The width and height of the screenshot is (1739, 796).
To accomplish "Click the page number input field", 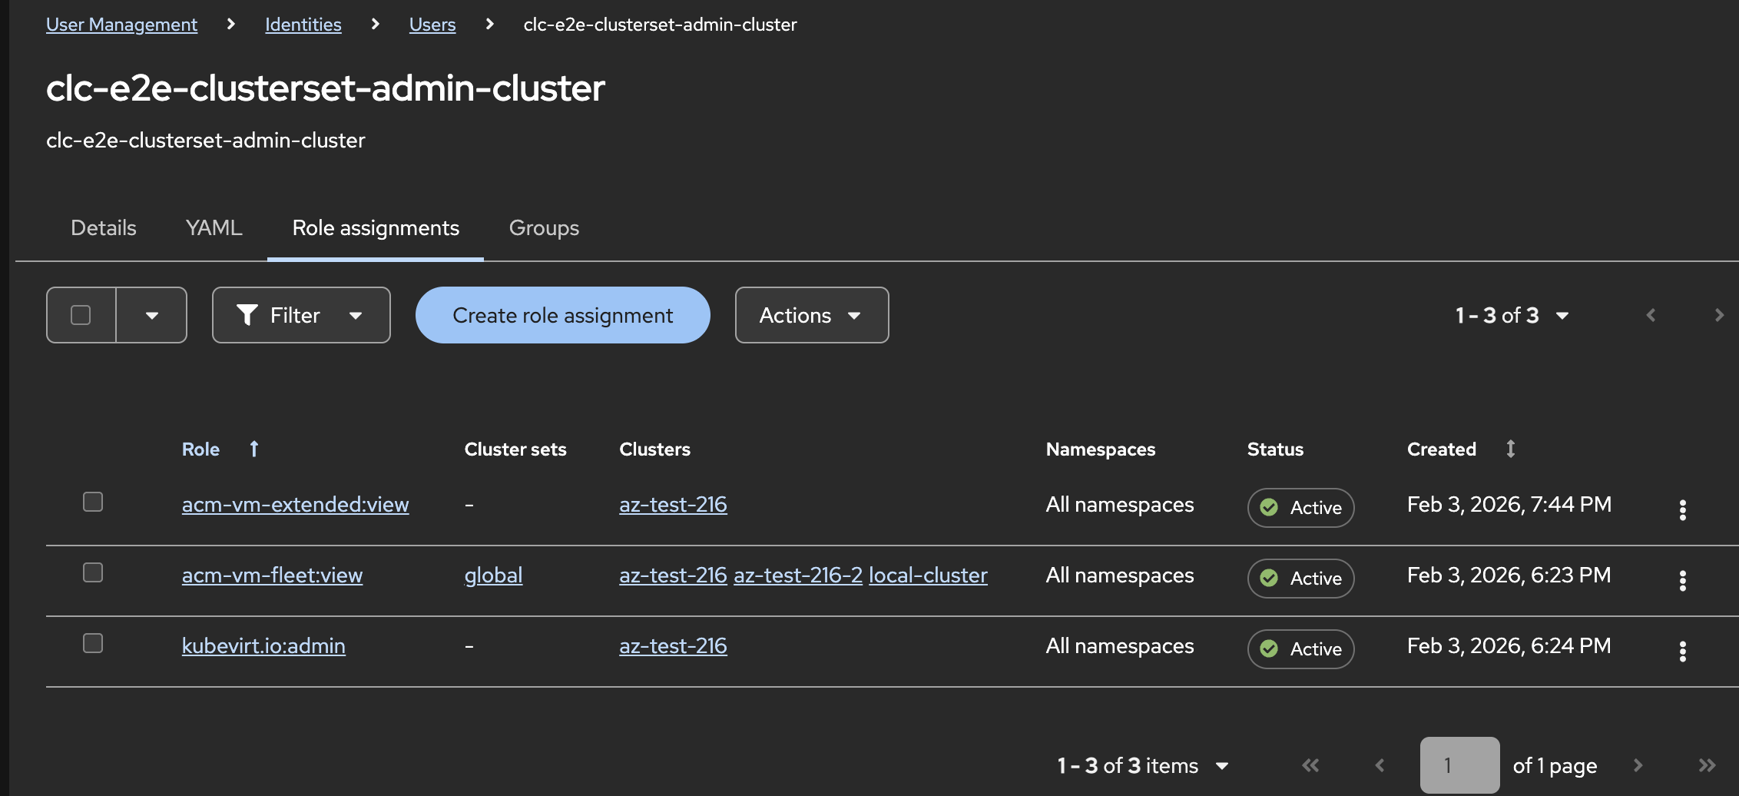I will tap(1459, 765).
